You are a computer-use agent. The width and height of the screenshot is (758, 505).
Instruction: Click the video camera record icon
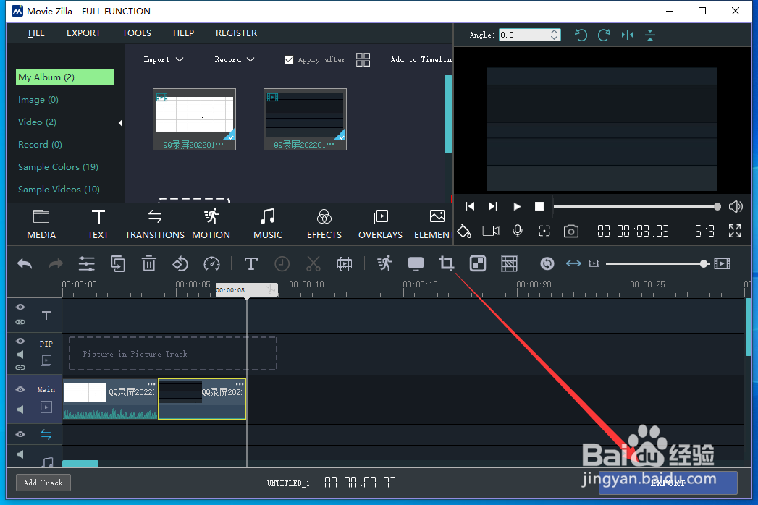(x=491, y=231)
